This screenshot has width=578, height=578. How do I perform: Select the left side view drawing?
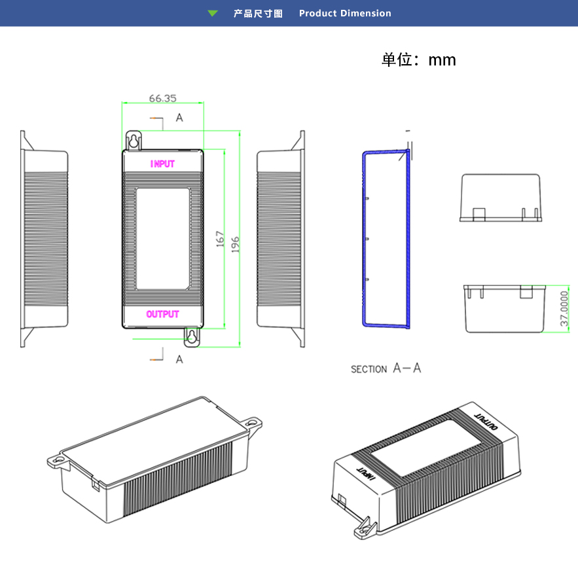(45, 239)
